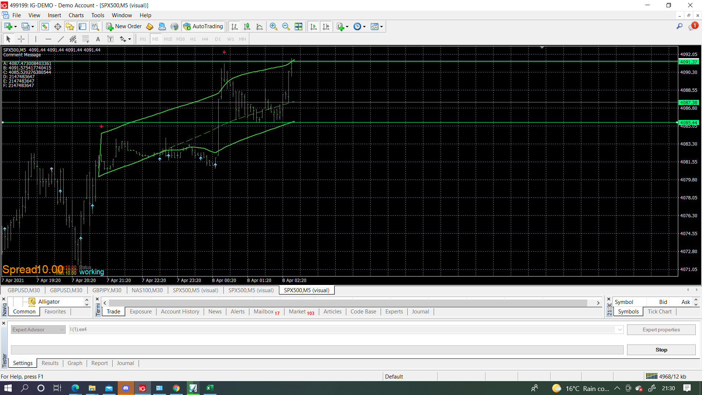
Task: Toggle the Terminal window icon
Action: (x=83, y=26)
